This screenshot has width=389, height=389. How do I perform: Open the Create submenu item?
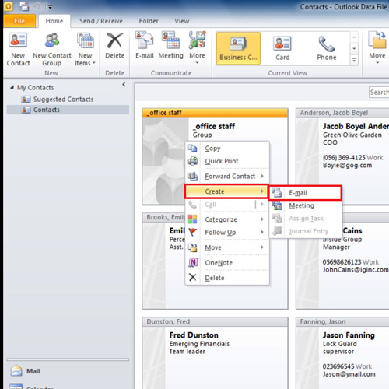[226, 191]
